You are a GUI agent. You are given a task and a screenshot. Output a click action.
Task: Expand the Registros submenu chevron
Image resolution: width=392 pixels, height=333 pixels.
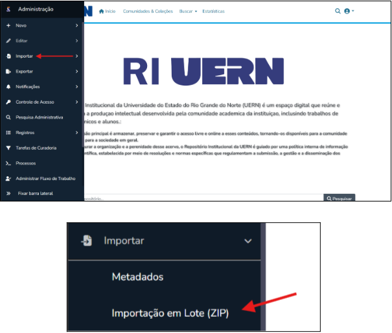[x=76, y=133]
